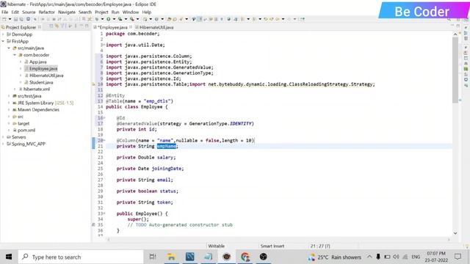Open the Project menu
470x264 pixels.
pyautogui.click(x=101, y=12)
